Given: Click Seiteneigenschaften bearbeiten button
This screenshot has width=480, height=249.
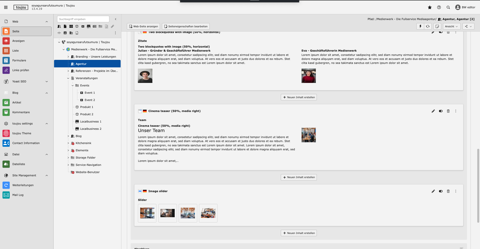Looking at the screenshot, I should tap(186, 26).
